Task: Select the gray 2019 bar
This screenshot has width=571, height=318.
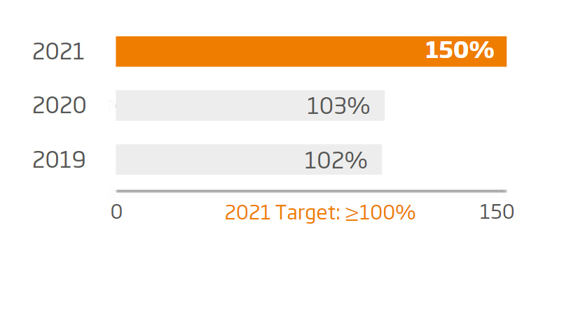Action: (x=249, y=159)
